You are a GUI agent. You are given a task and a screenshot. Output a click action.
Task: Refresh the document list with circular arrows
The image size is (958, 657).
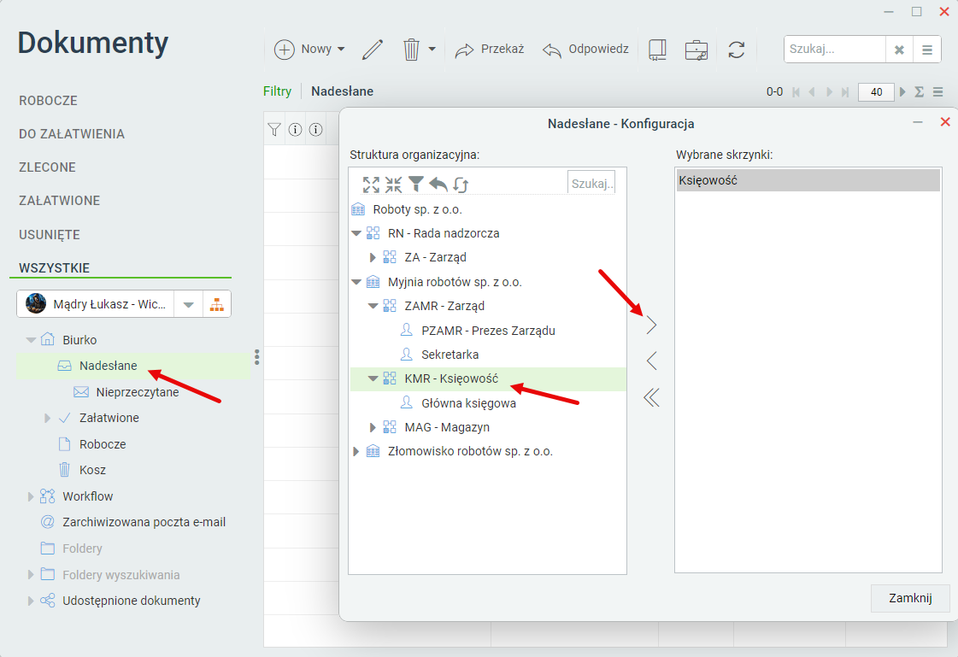[x=736, y=50]
